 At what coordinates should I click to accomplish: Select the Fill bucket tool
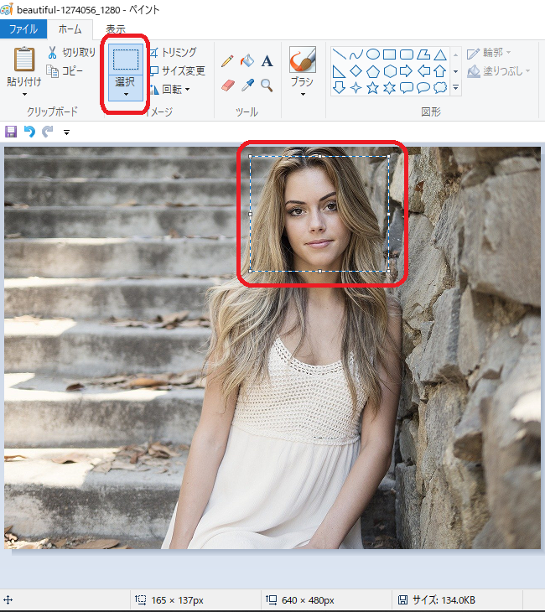click(247, 61)
